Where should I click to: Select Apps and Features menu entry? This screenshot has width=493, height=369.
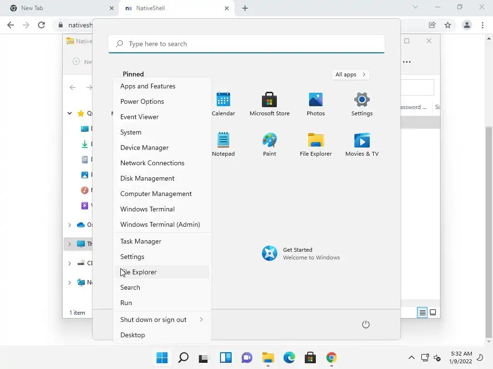point(162,86)
